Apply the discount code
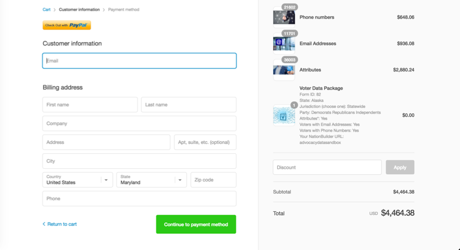 [x=400, y=168]
